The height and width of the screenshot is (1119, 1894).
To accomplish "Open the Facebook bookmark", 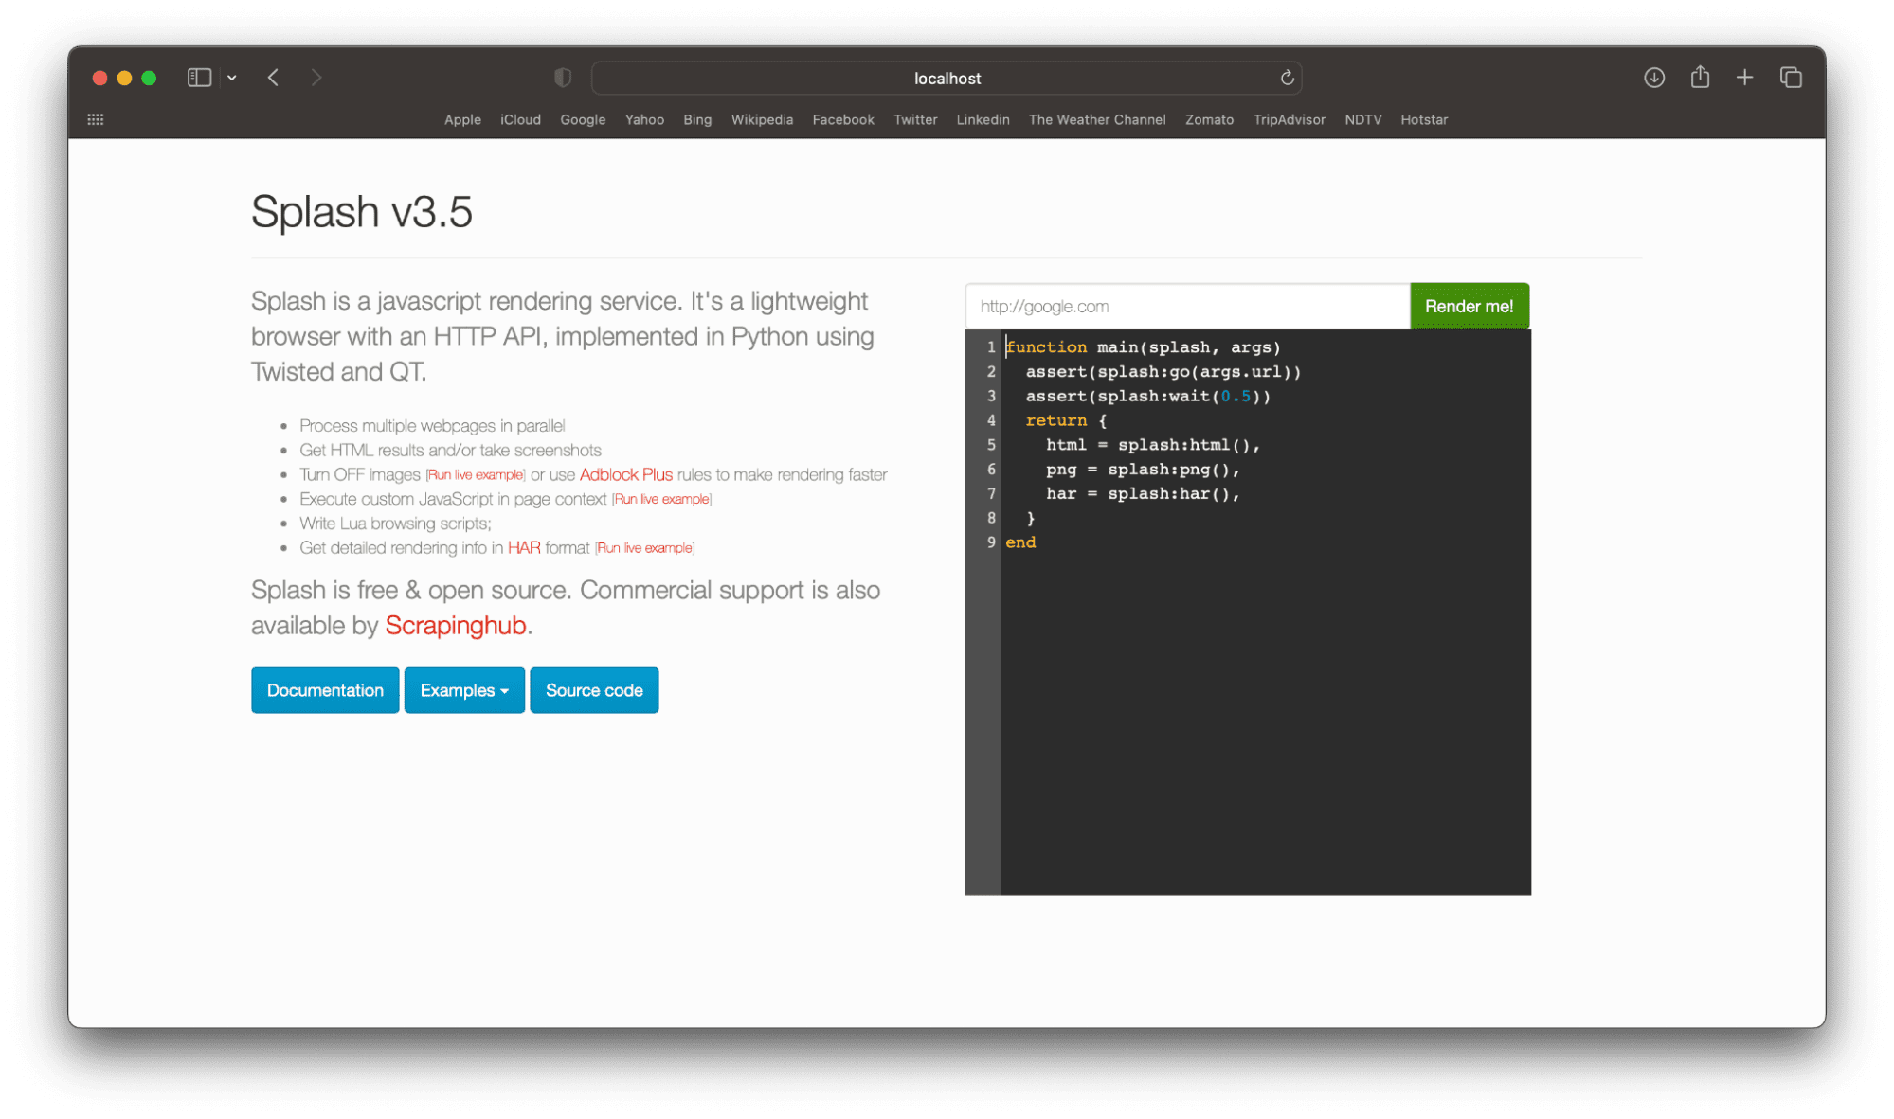I will pos(843,119).
